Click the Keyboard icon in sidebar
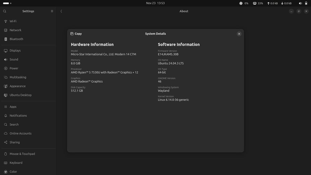 point(6,163)
